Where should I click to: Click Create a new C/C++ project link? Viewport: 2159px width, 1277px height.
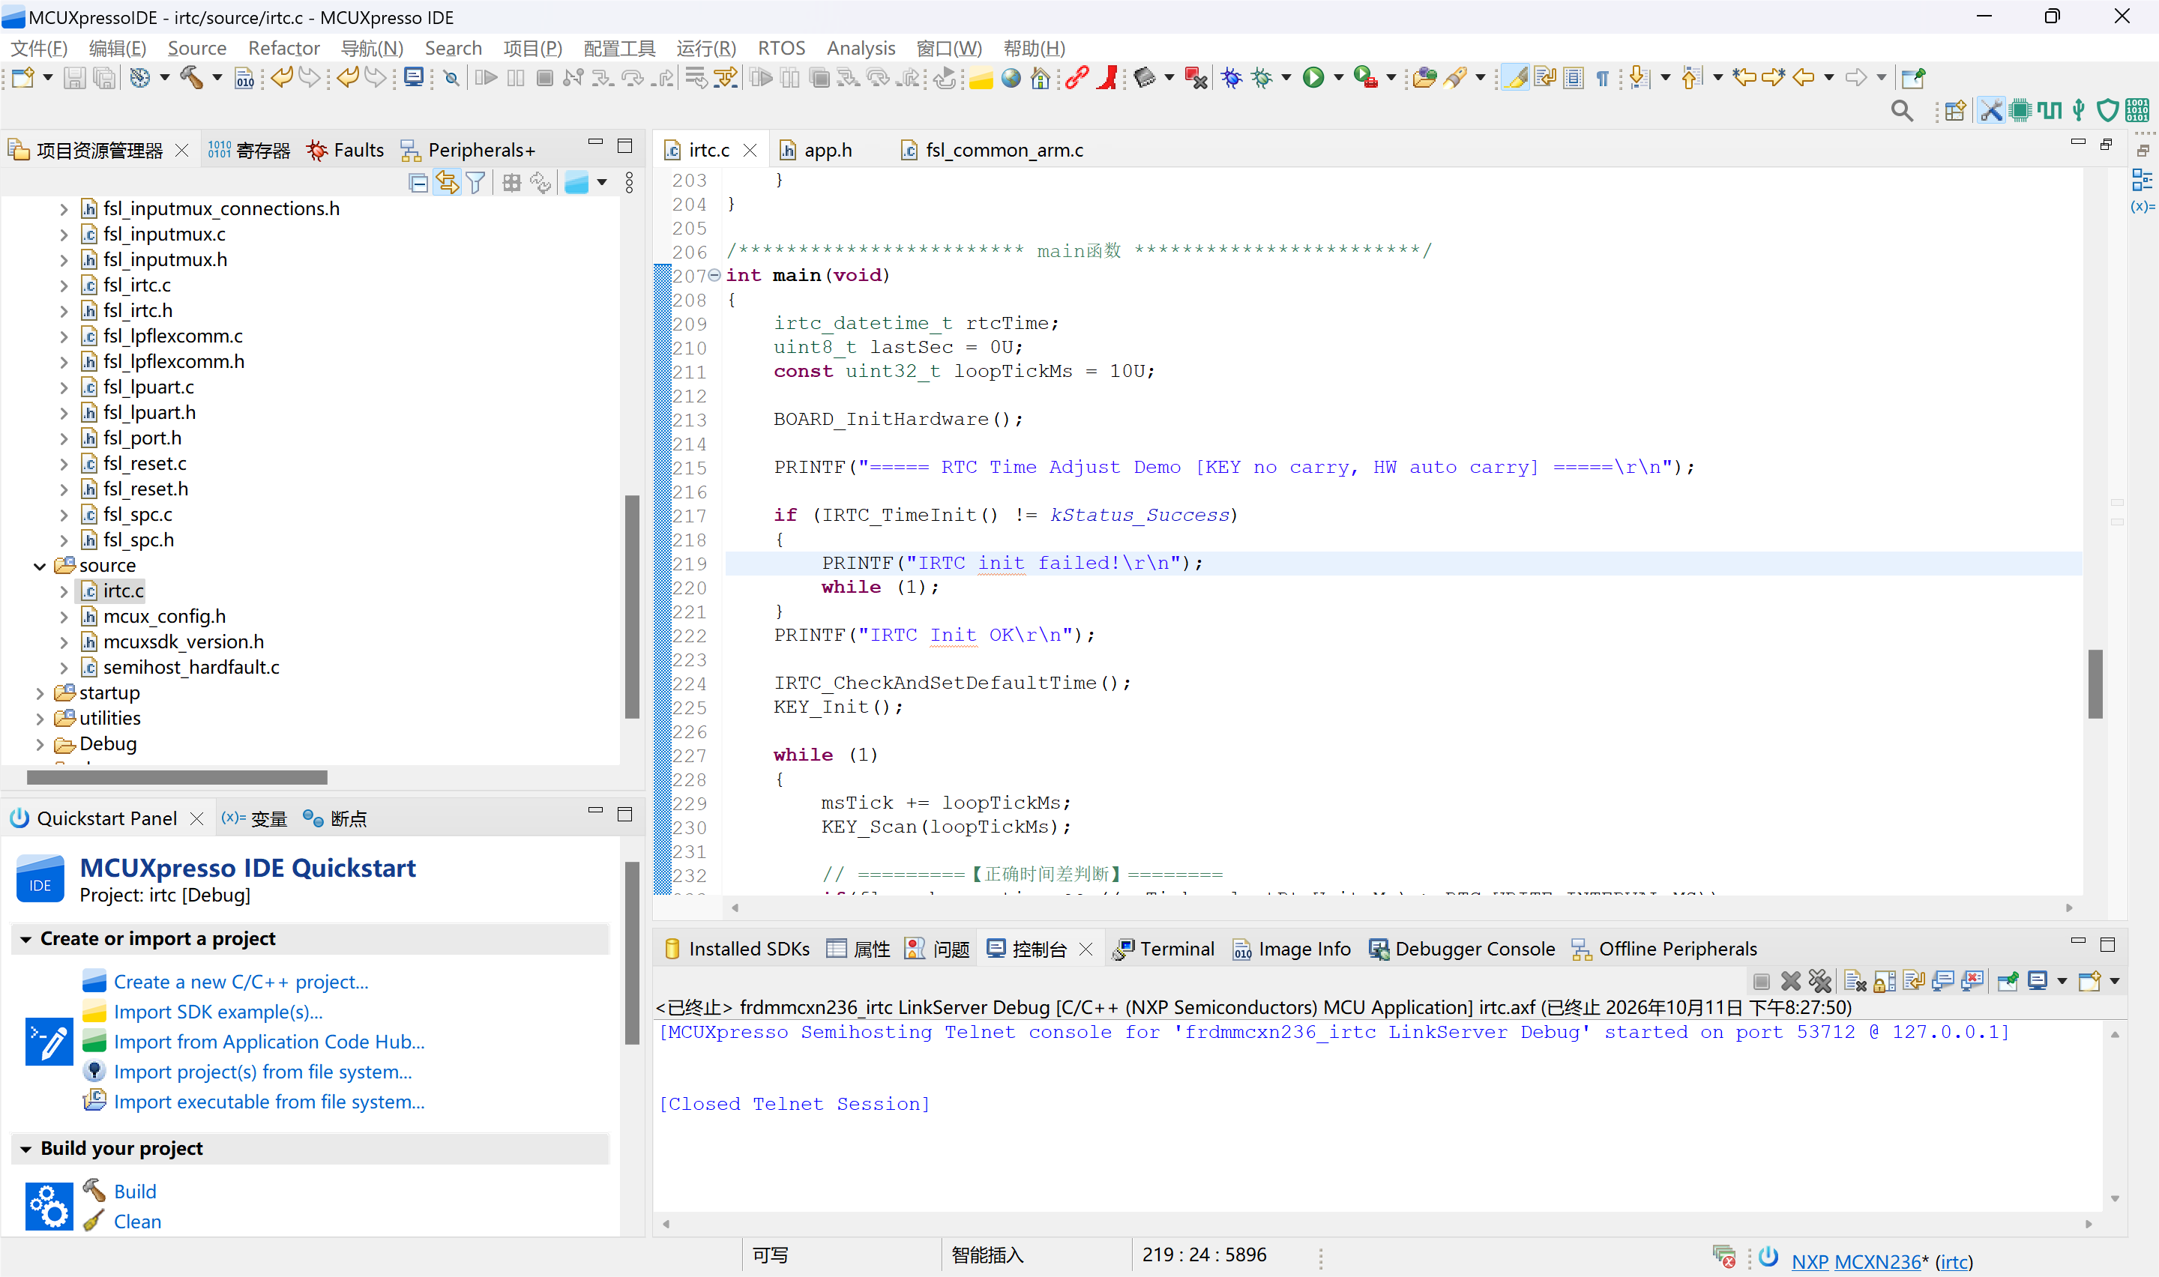point(241,982)
